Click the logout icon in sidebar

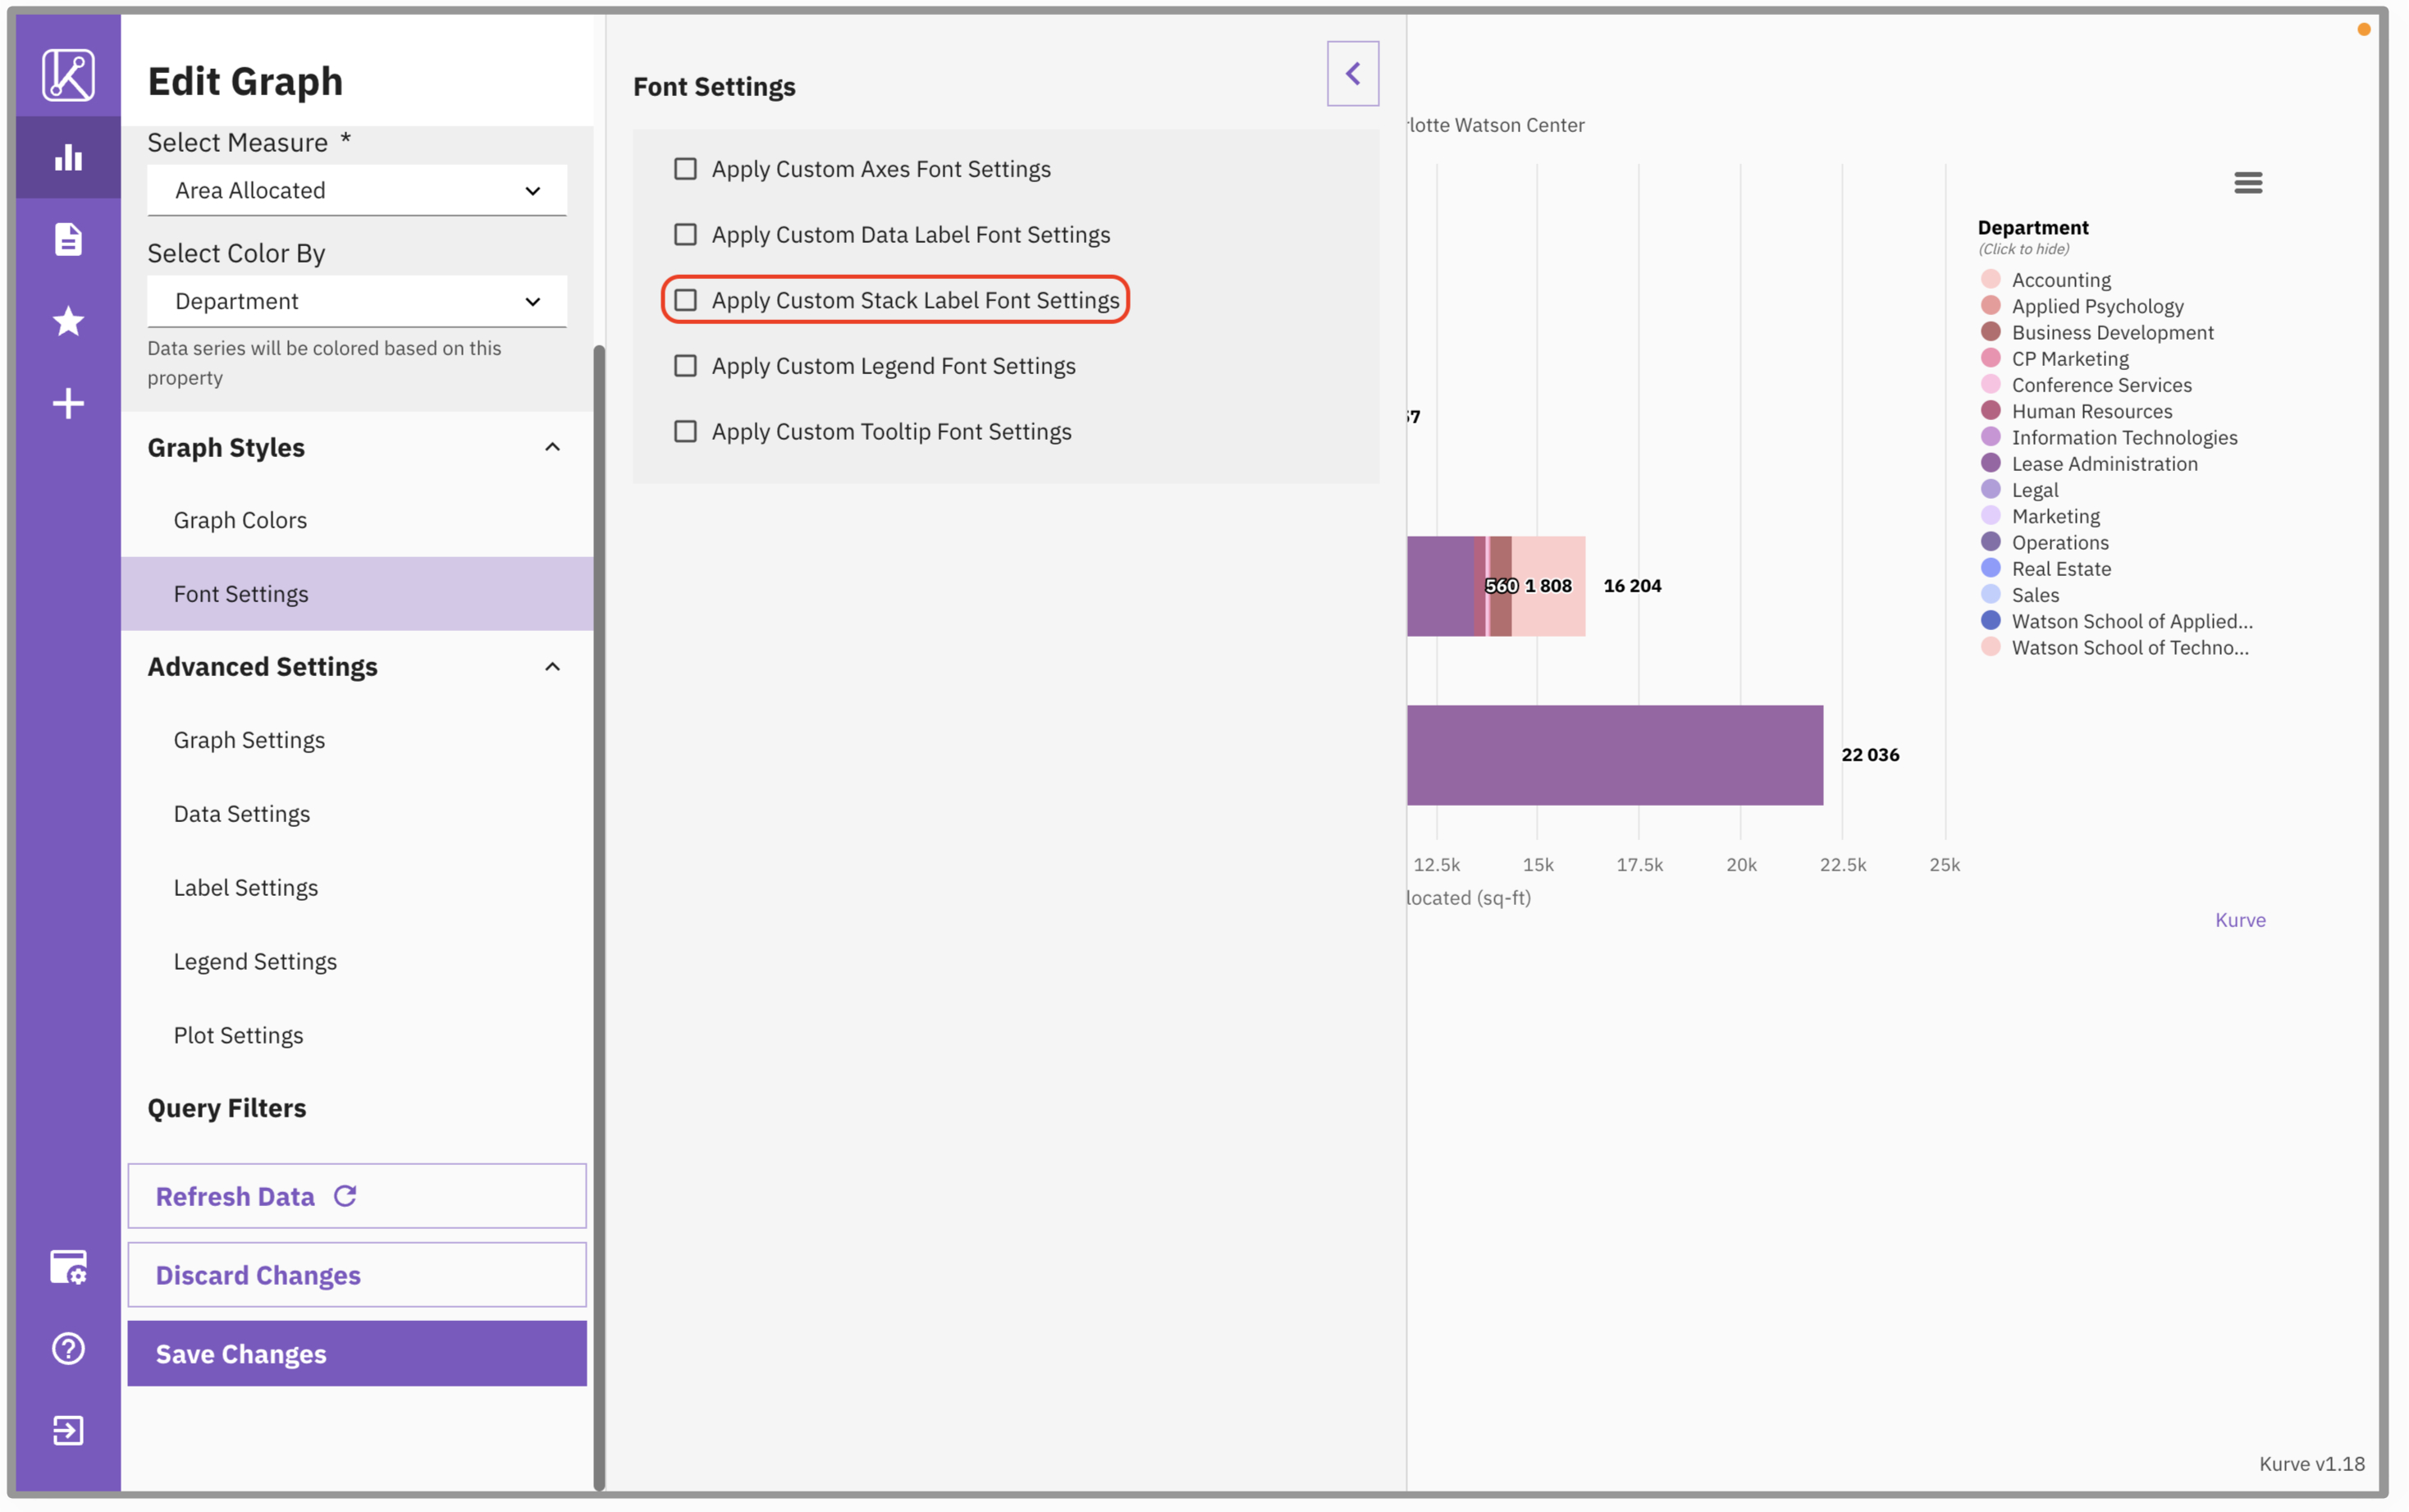pyautogui.click(x=68, y=1430)
